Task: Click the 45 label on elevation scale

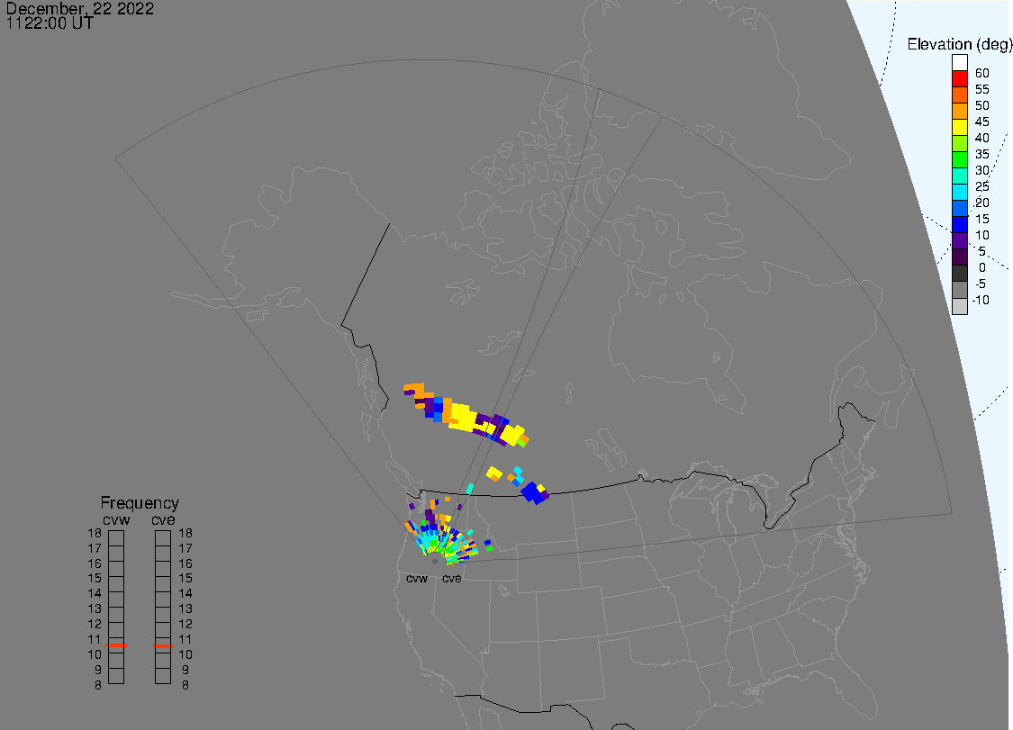Action: (x=982, y=122)
